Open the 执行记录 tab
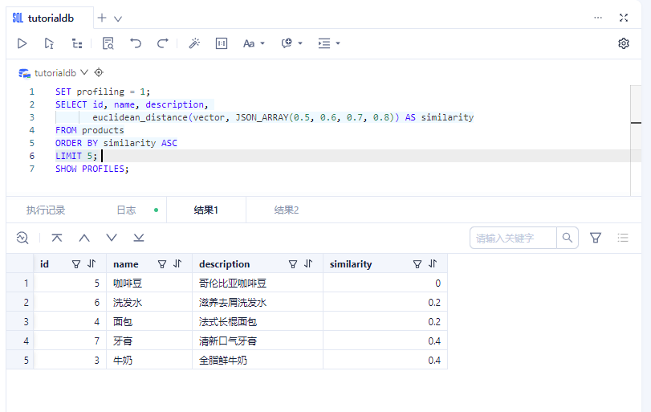Screen dimensions: 651x412 46,210
